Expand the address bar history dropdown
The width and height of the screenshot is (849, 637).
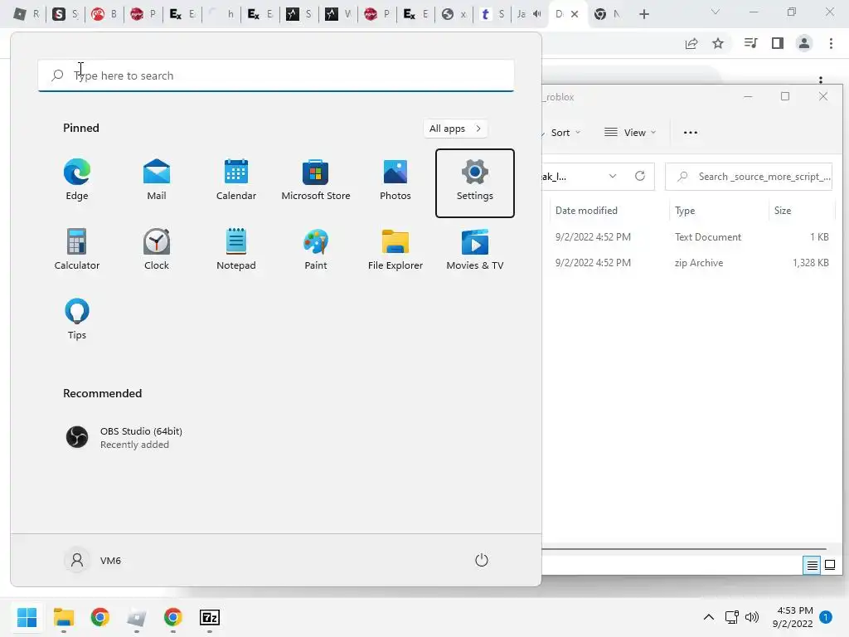coord(613,176)
